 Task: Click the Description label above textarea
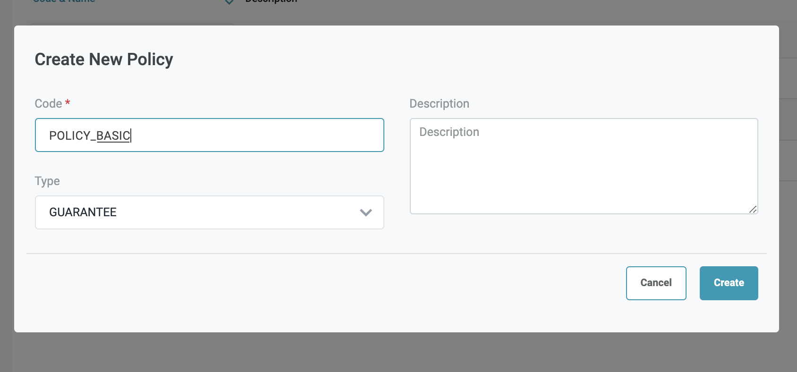[439, 104]
